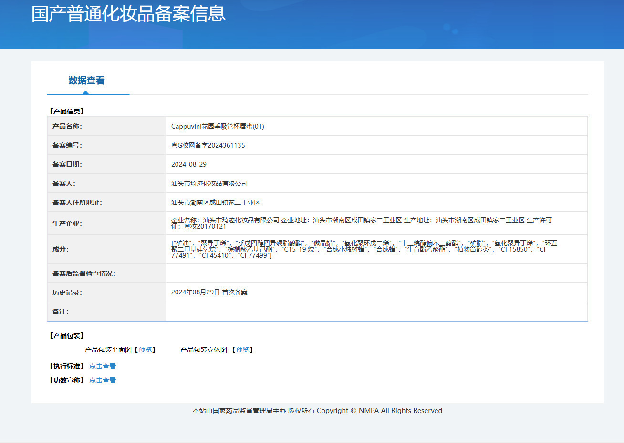The width and height of the screenshot is (624, 443).
Task: Click the filing date 2024-08-29 value
Action: tap(189, 164)
